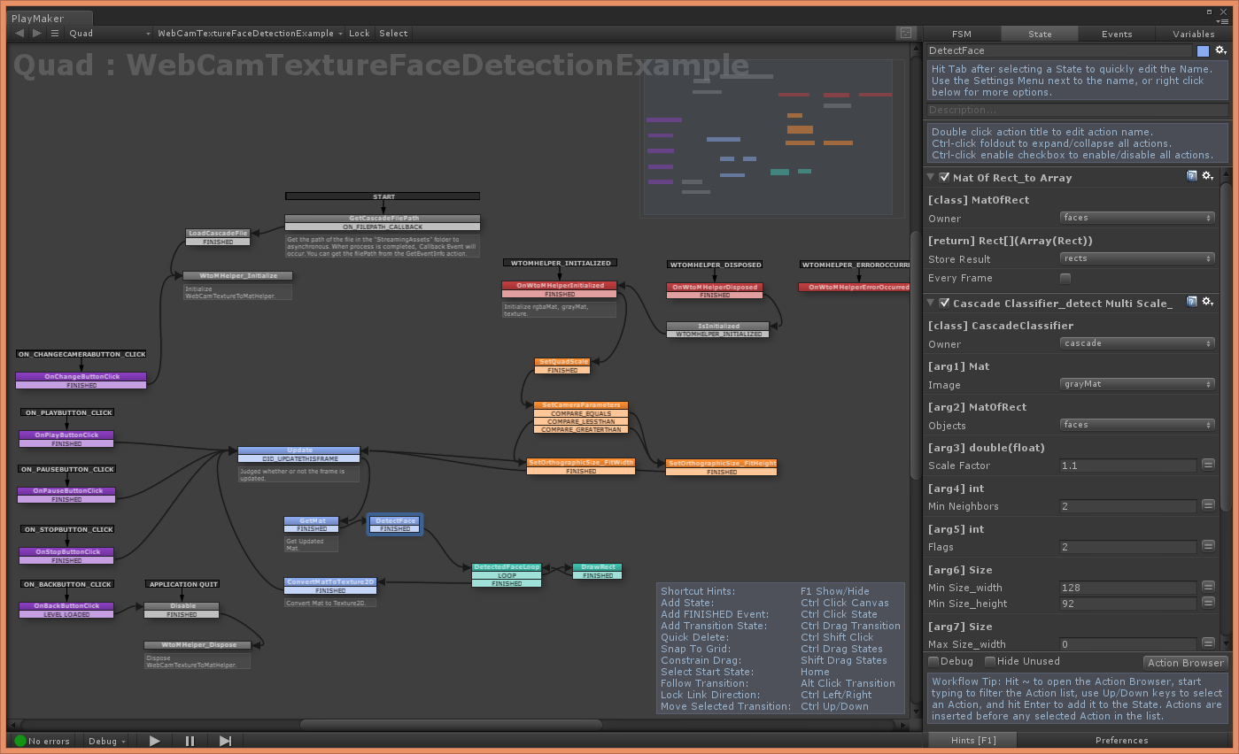Switch to the FSM tab

pyautogui.click(x=962, y=34)
